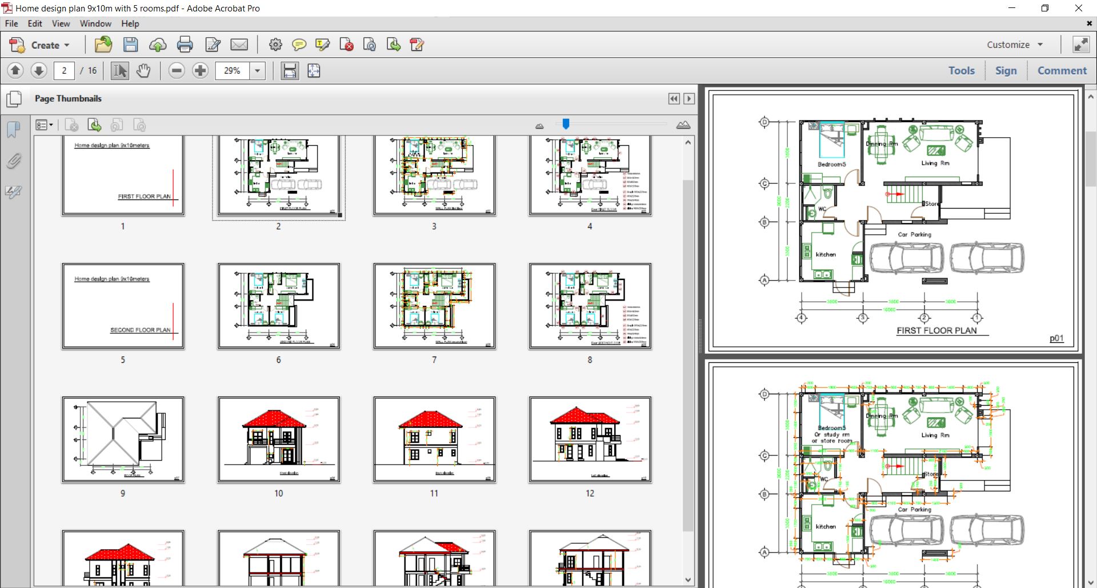Image resolution: width=1097 pixels, height=588 pixels.
Task: Open Bookmarks panel in sidebar
Action: [14, 130]
